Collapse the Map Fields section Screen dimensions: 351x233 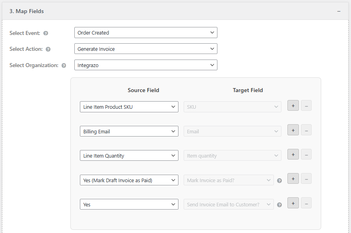point(339,12)
